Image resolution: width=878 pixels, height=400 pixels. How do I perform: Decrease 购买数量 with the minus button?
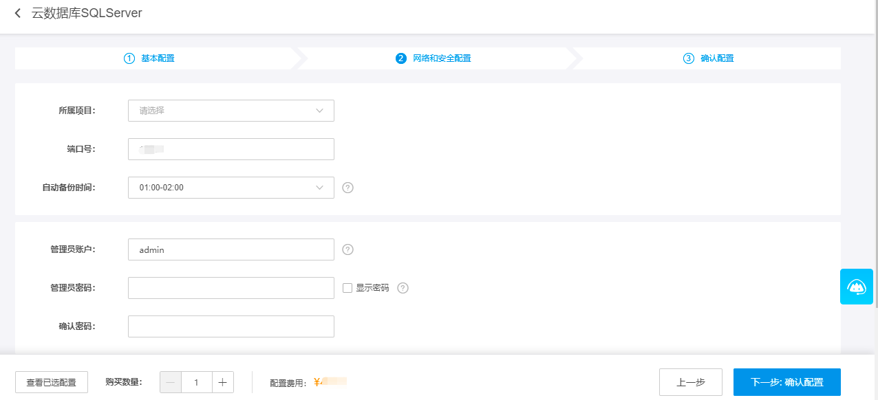pos(171,382)
